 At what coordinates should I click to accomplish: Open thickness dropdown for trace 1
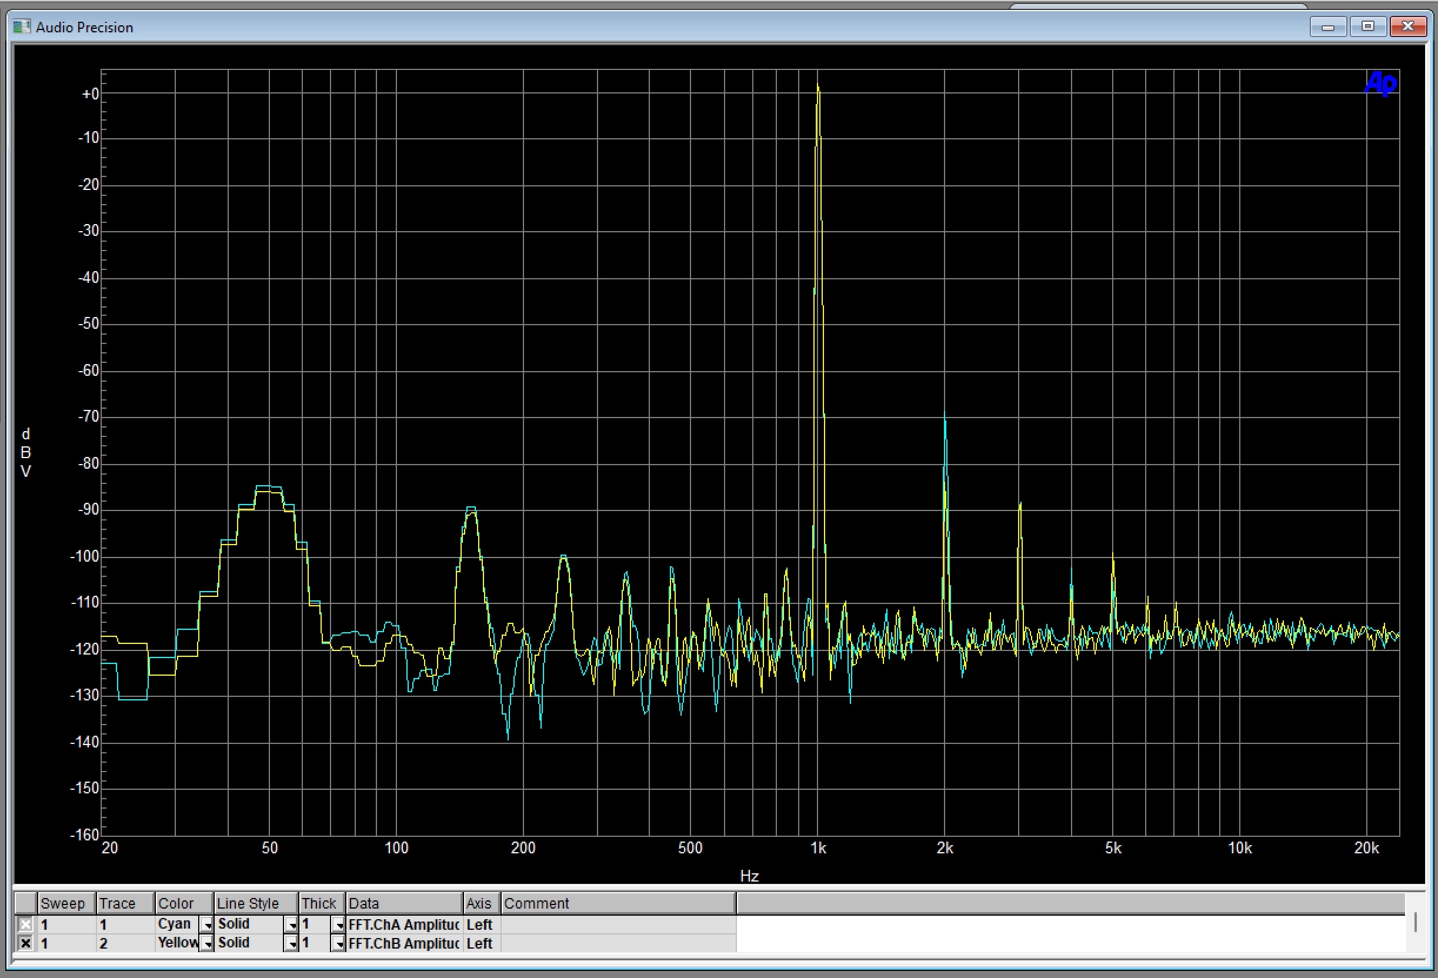tap(338, 926)
